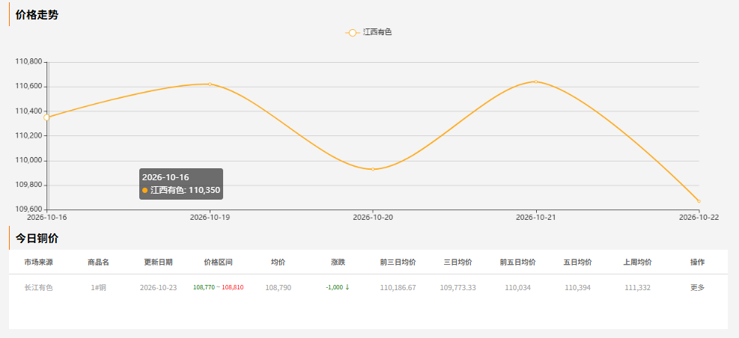Click the 2026-10-16 x-axis label
This screenshot has height=338, width=739.
pos(47,218)
